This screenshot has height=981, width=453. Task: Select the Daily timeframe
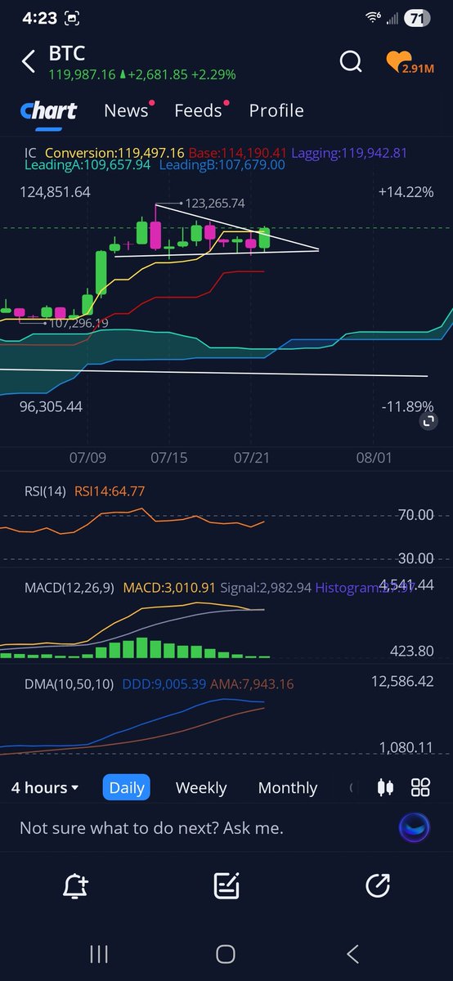point(127,788)
